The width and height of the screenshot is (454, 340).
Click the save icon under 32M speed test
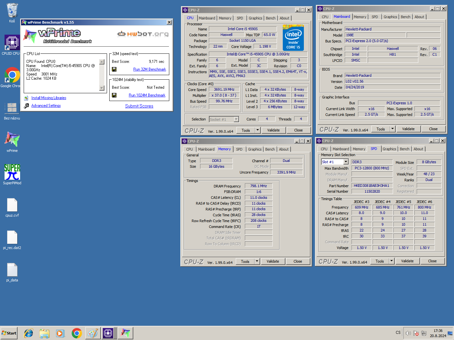(114, 69)
